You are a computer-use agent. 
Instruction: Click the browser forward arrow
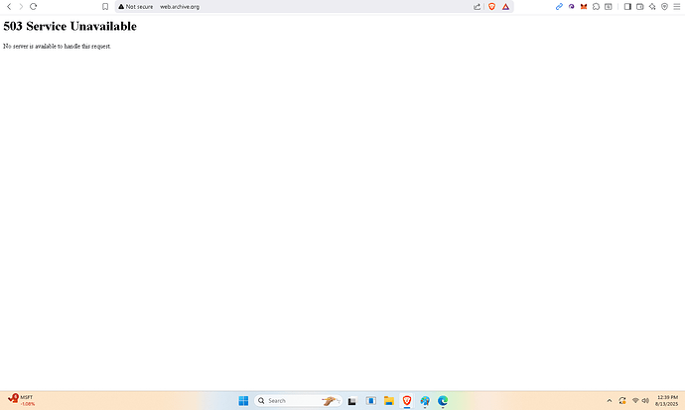[21, 6]
